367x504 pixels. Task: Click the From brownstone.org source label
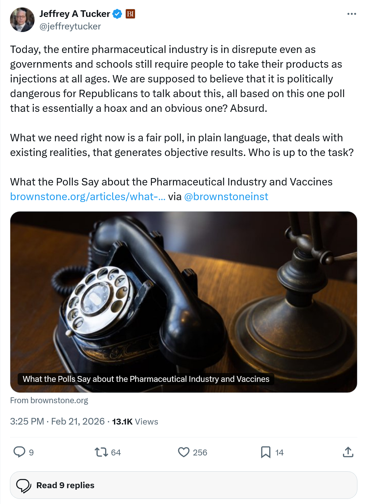tap(49, 400)
